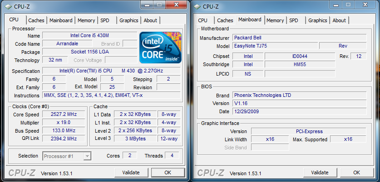This screenshot has height=182, width=380.
Task: Click the processor name Intel Core i5 430M
Action: (90, 35)
